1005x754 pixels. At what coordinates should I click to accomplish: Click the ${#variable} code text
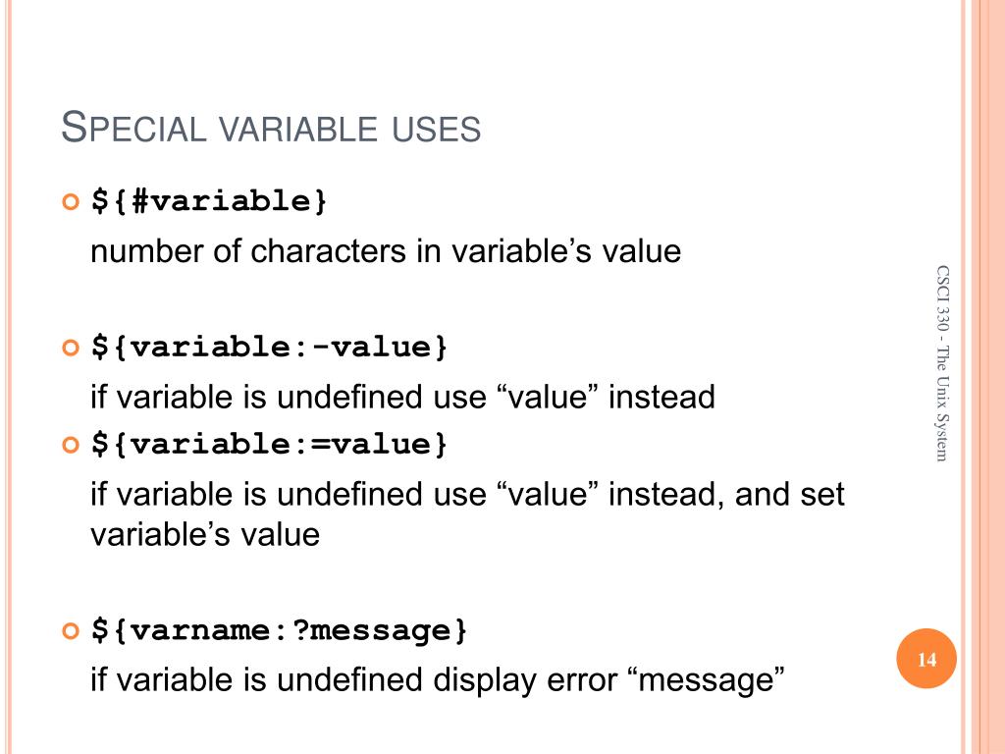click(x=209, y=201)
